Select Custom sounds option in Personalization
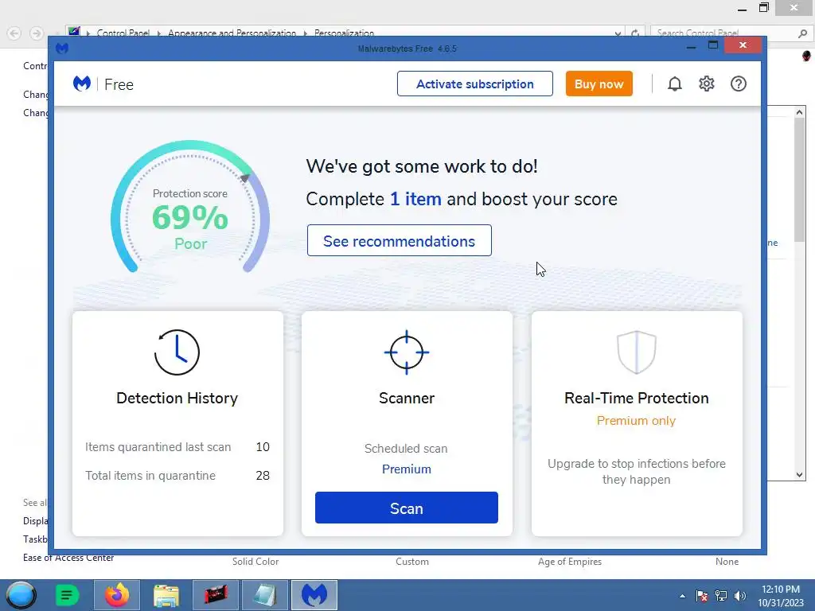This screenshot has height=611, width=815. click(412, 562)
